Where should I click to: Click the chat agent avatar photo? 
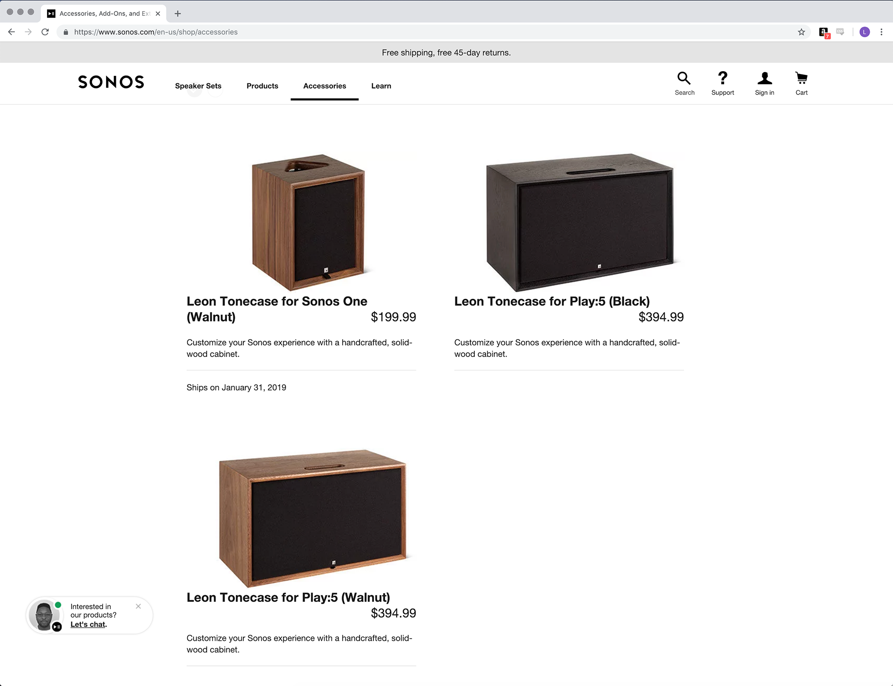click(x=44, y=615)
